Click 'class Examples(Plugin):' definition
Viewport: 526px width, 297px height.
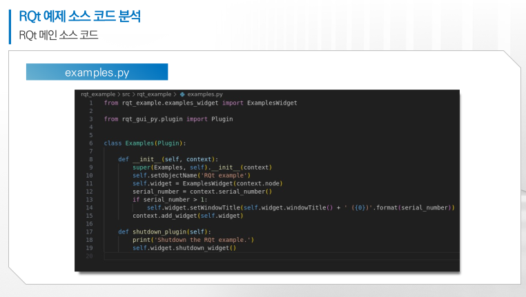[x=145, y=143]
